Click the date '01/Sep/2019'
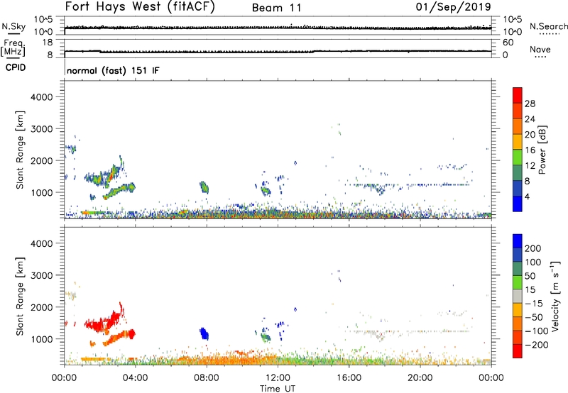This screenshot has width=568, height=393. (453, 7)
